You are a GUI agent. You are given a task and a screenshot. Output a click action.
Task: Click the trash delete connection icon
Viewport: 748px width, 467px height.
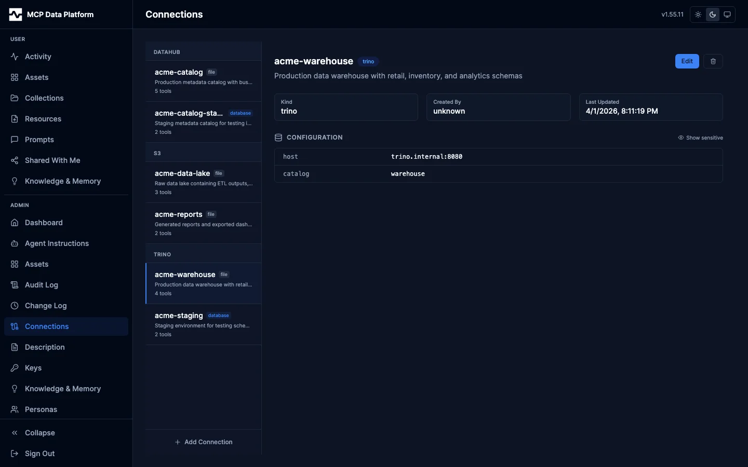(x=713, y=61)
